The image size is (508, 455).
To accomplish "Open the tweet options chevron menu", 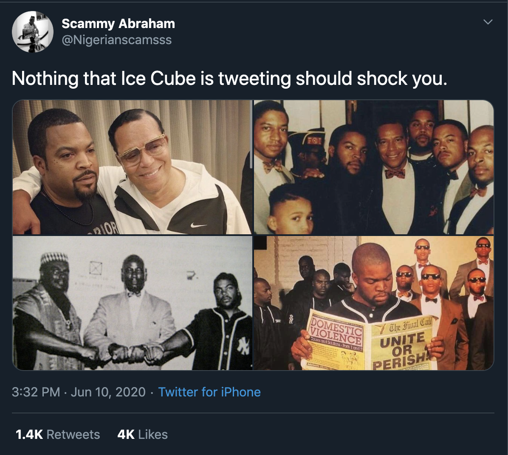I will pyautogui.click(x=488, y=22).
